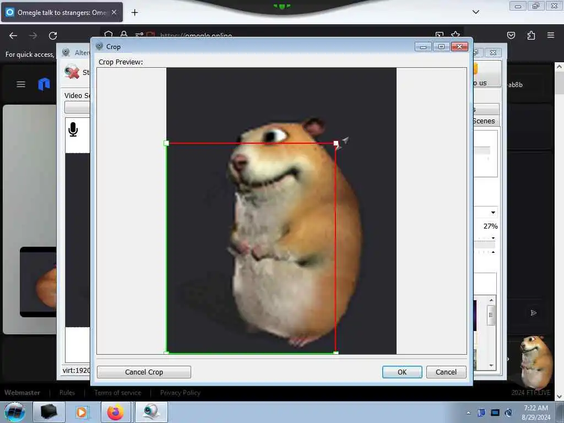
Task: Open the dropdown above the 27% value
Action: click(x=493, y=213)
